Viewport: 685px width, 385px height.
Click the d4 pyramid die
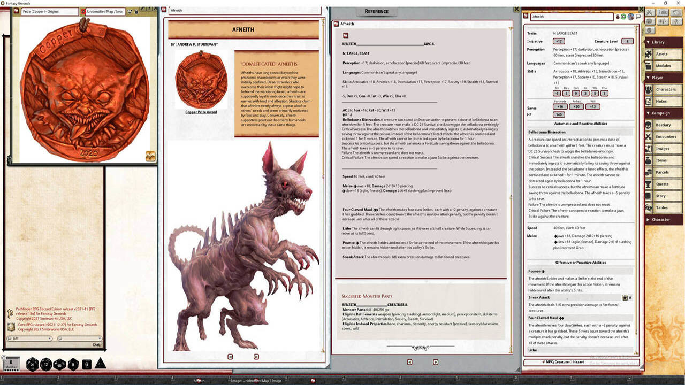[x=100, y=364]
